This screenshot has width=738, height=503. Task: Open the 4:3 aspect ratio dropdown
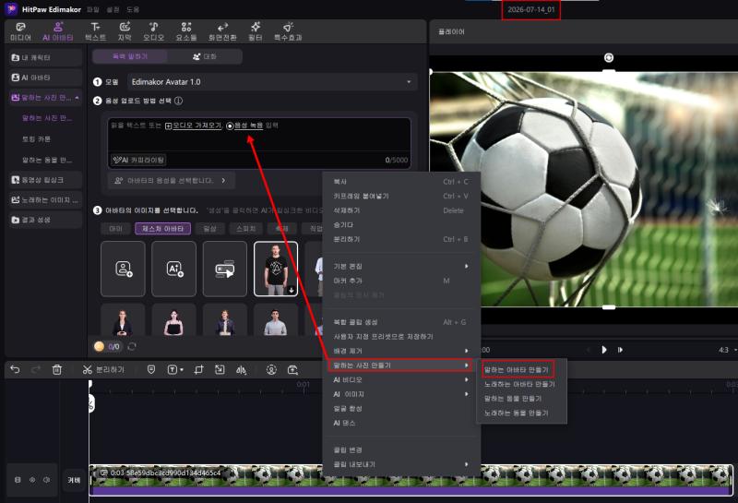point(728,350)
